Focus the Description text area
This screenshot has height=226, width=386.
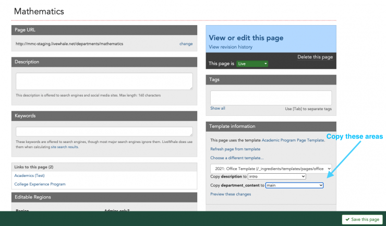(x=104, y=81)
